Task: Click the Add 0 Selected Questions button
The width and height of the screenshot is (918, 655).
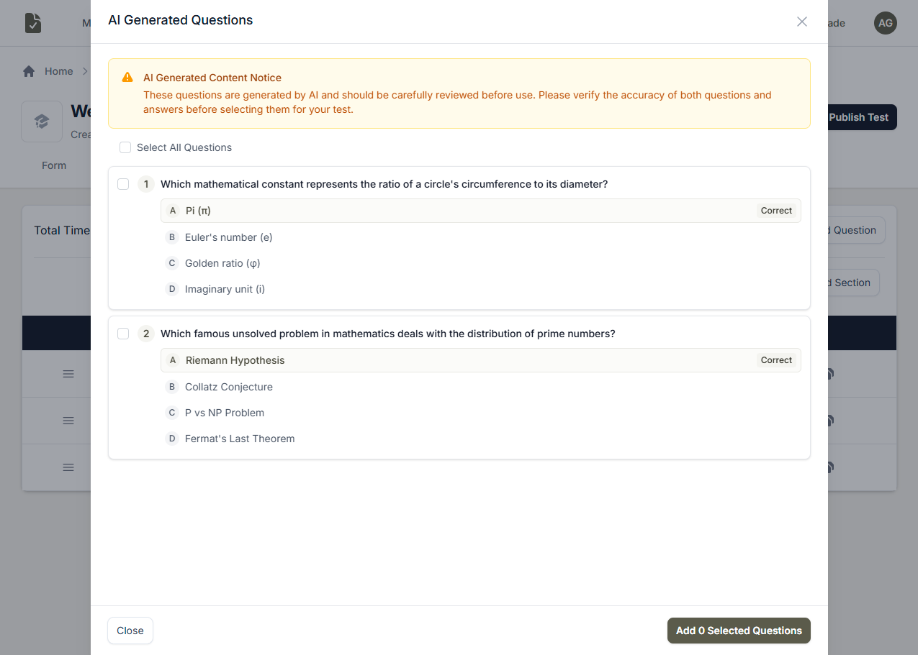Action: point(738,631)
